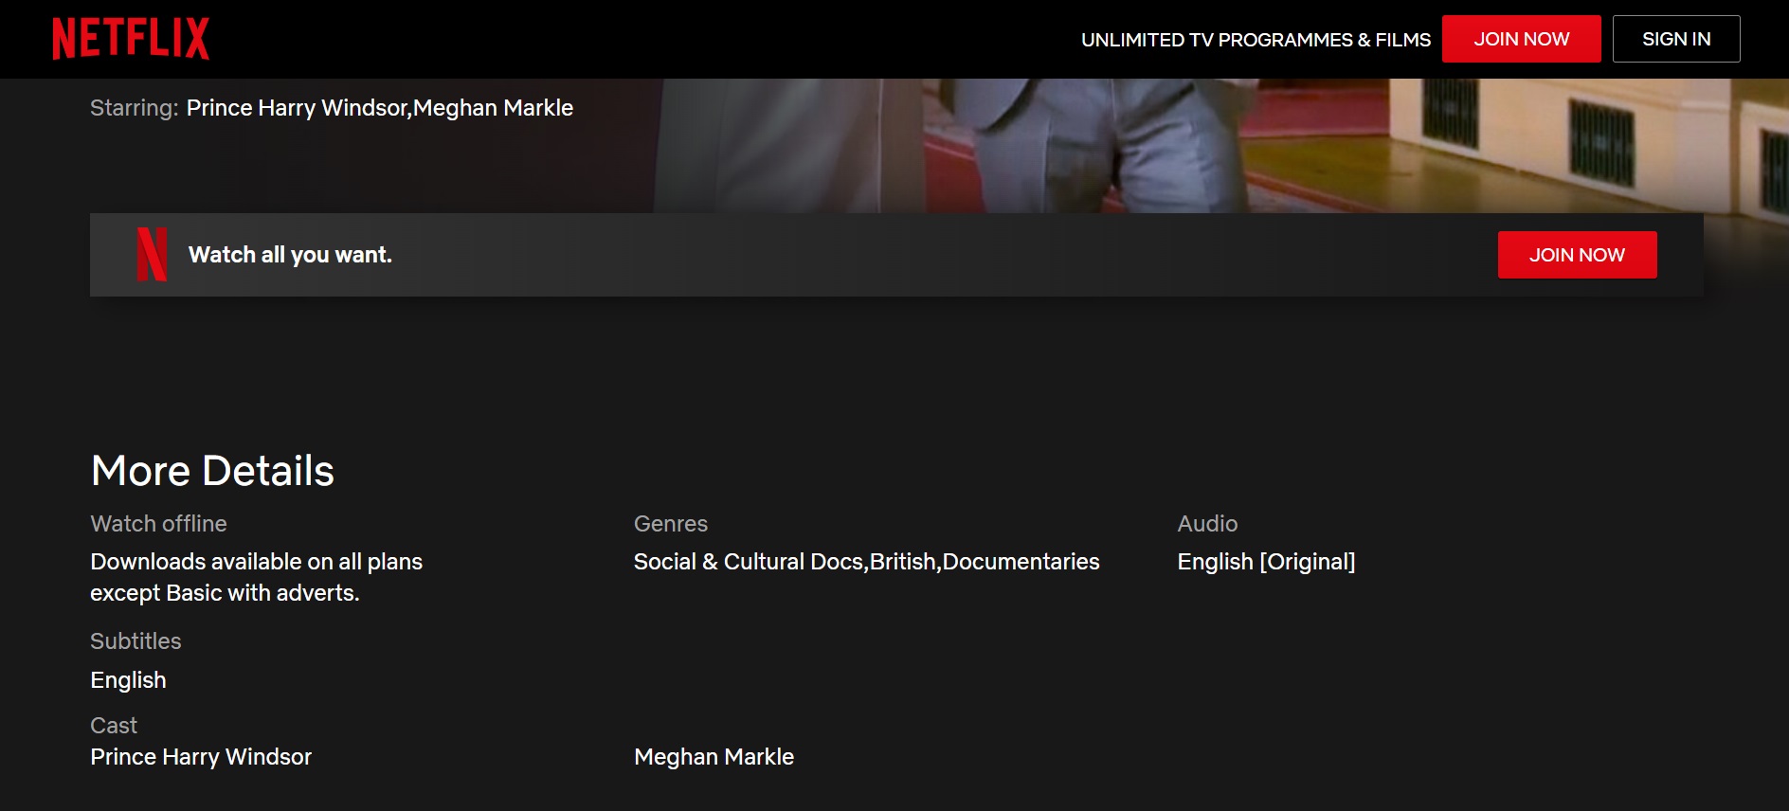Open Meghan Markle under Cast

(x=714, y=757)
